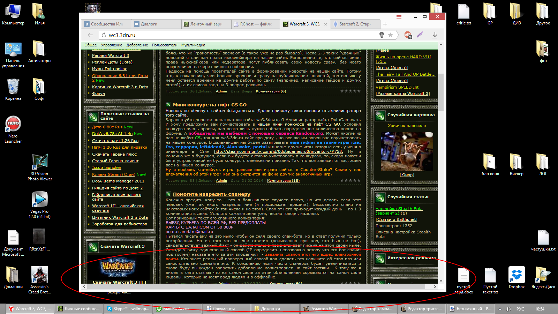This screenshot has width=558, height=314.
Task: Open the Общее site menu
Action: 91,45
